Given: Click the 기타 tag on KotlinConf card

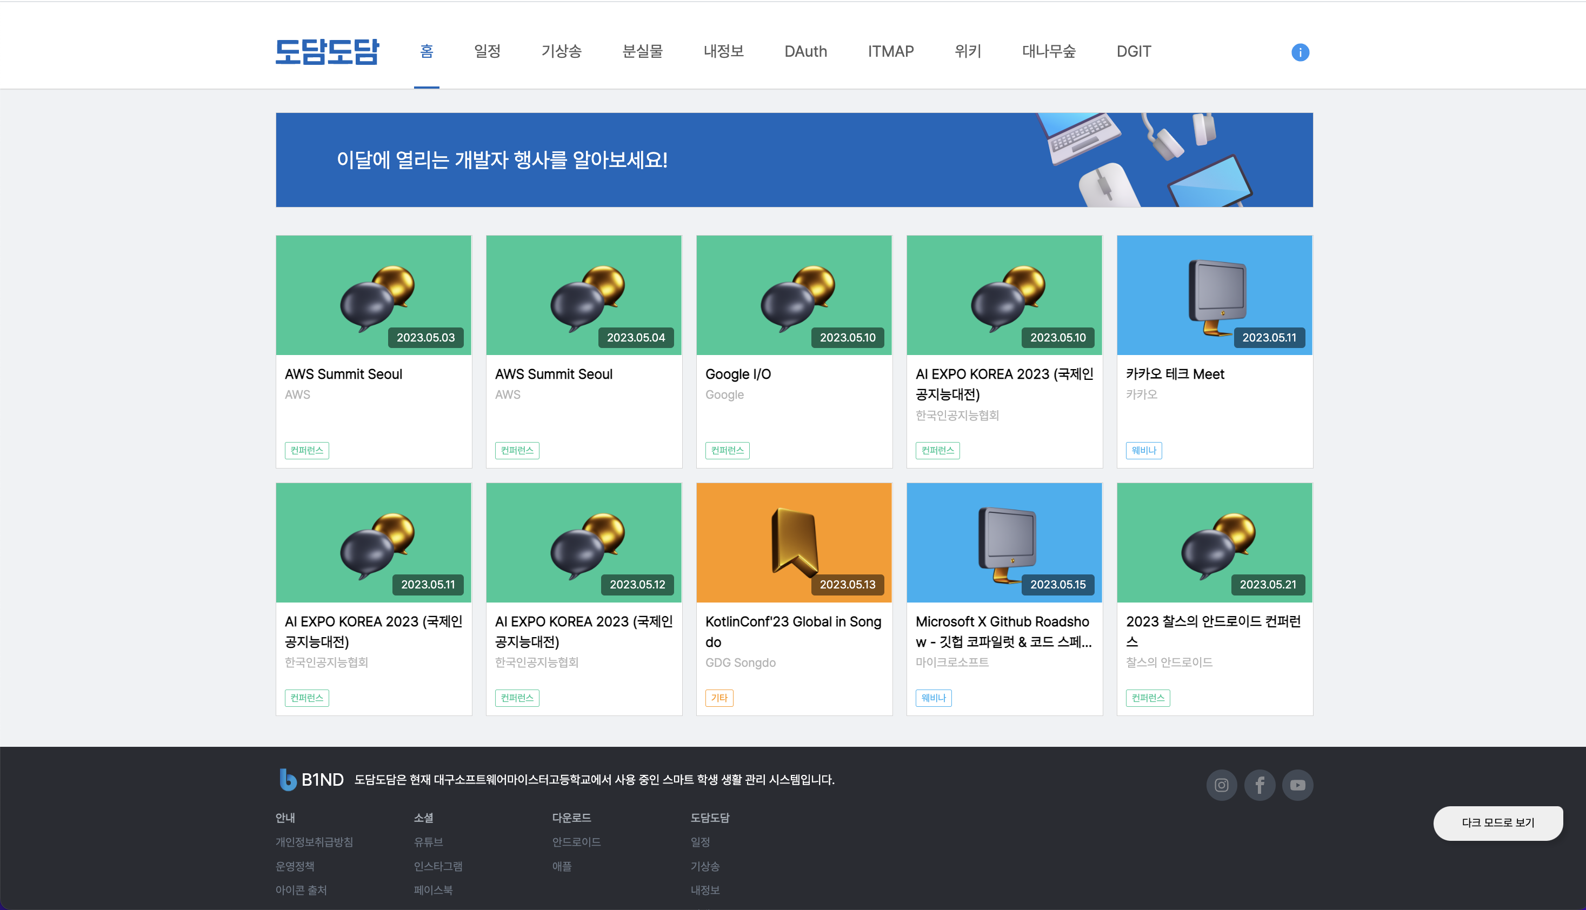Looking at the screenshot, I should tap(719, 698).
